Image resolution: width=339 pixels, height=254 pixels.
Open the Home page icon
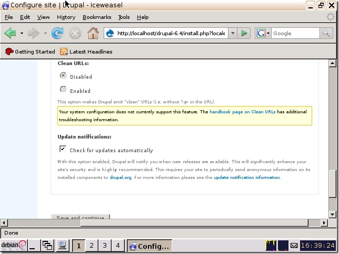[93, 33]
